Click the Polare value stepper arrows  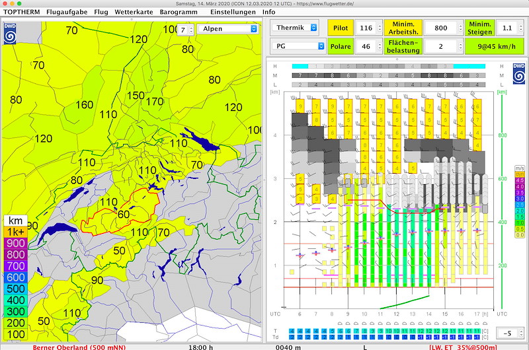[x=380, y=46]
